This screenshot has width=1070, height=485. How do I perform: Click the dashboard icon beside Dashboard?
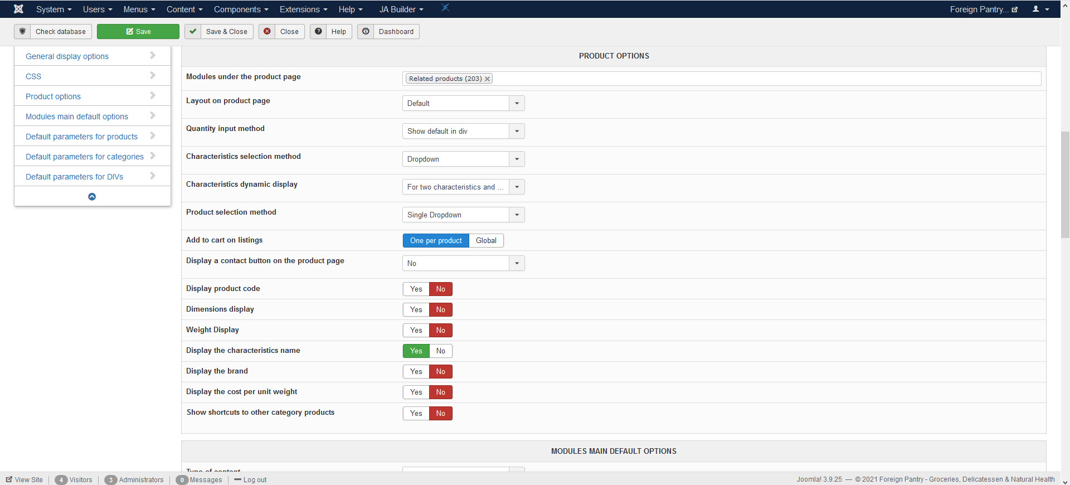366,31
